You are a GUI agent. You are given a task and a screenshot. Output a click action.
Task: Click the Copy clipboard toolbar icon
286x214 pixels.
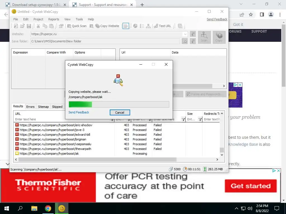[x=45, y=26]
